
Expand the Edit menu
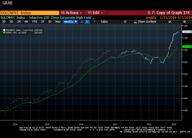pyautogui.click(x=95, y=13)
